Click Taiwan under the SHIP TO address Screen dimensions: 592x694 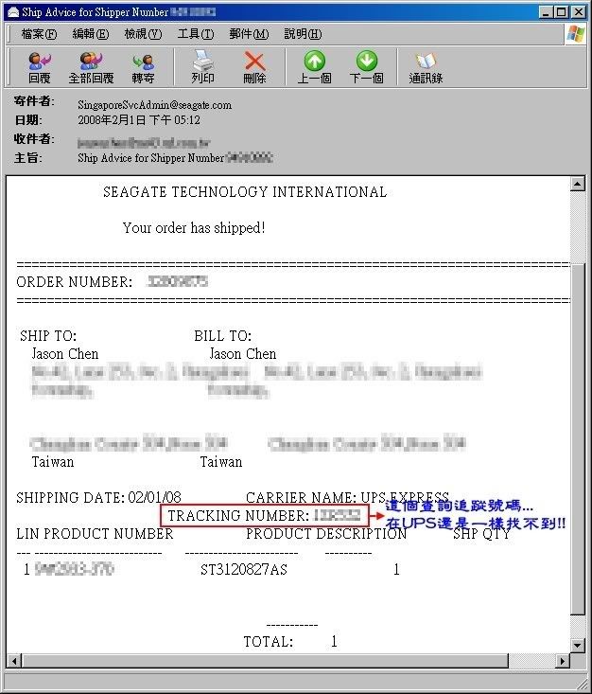click(x=53, y=462)
